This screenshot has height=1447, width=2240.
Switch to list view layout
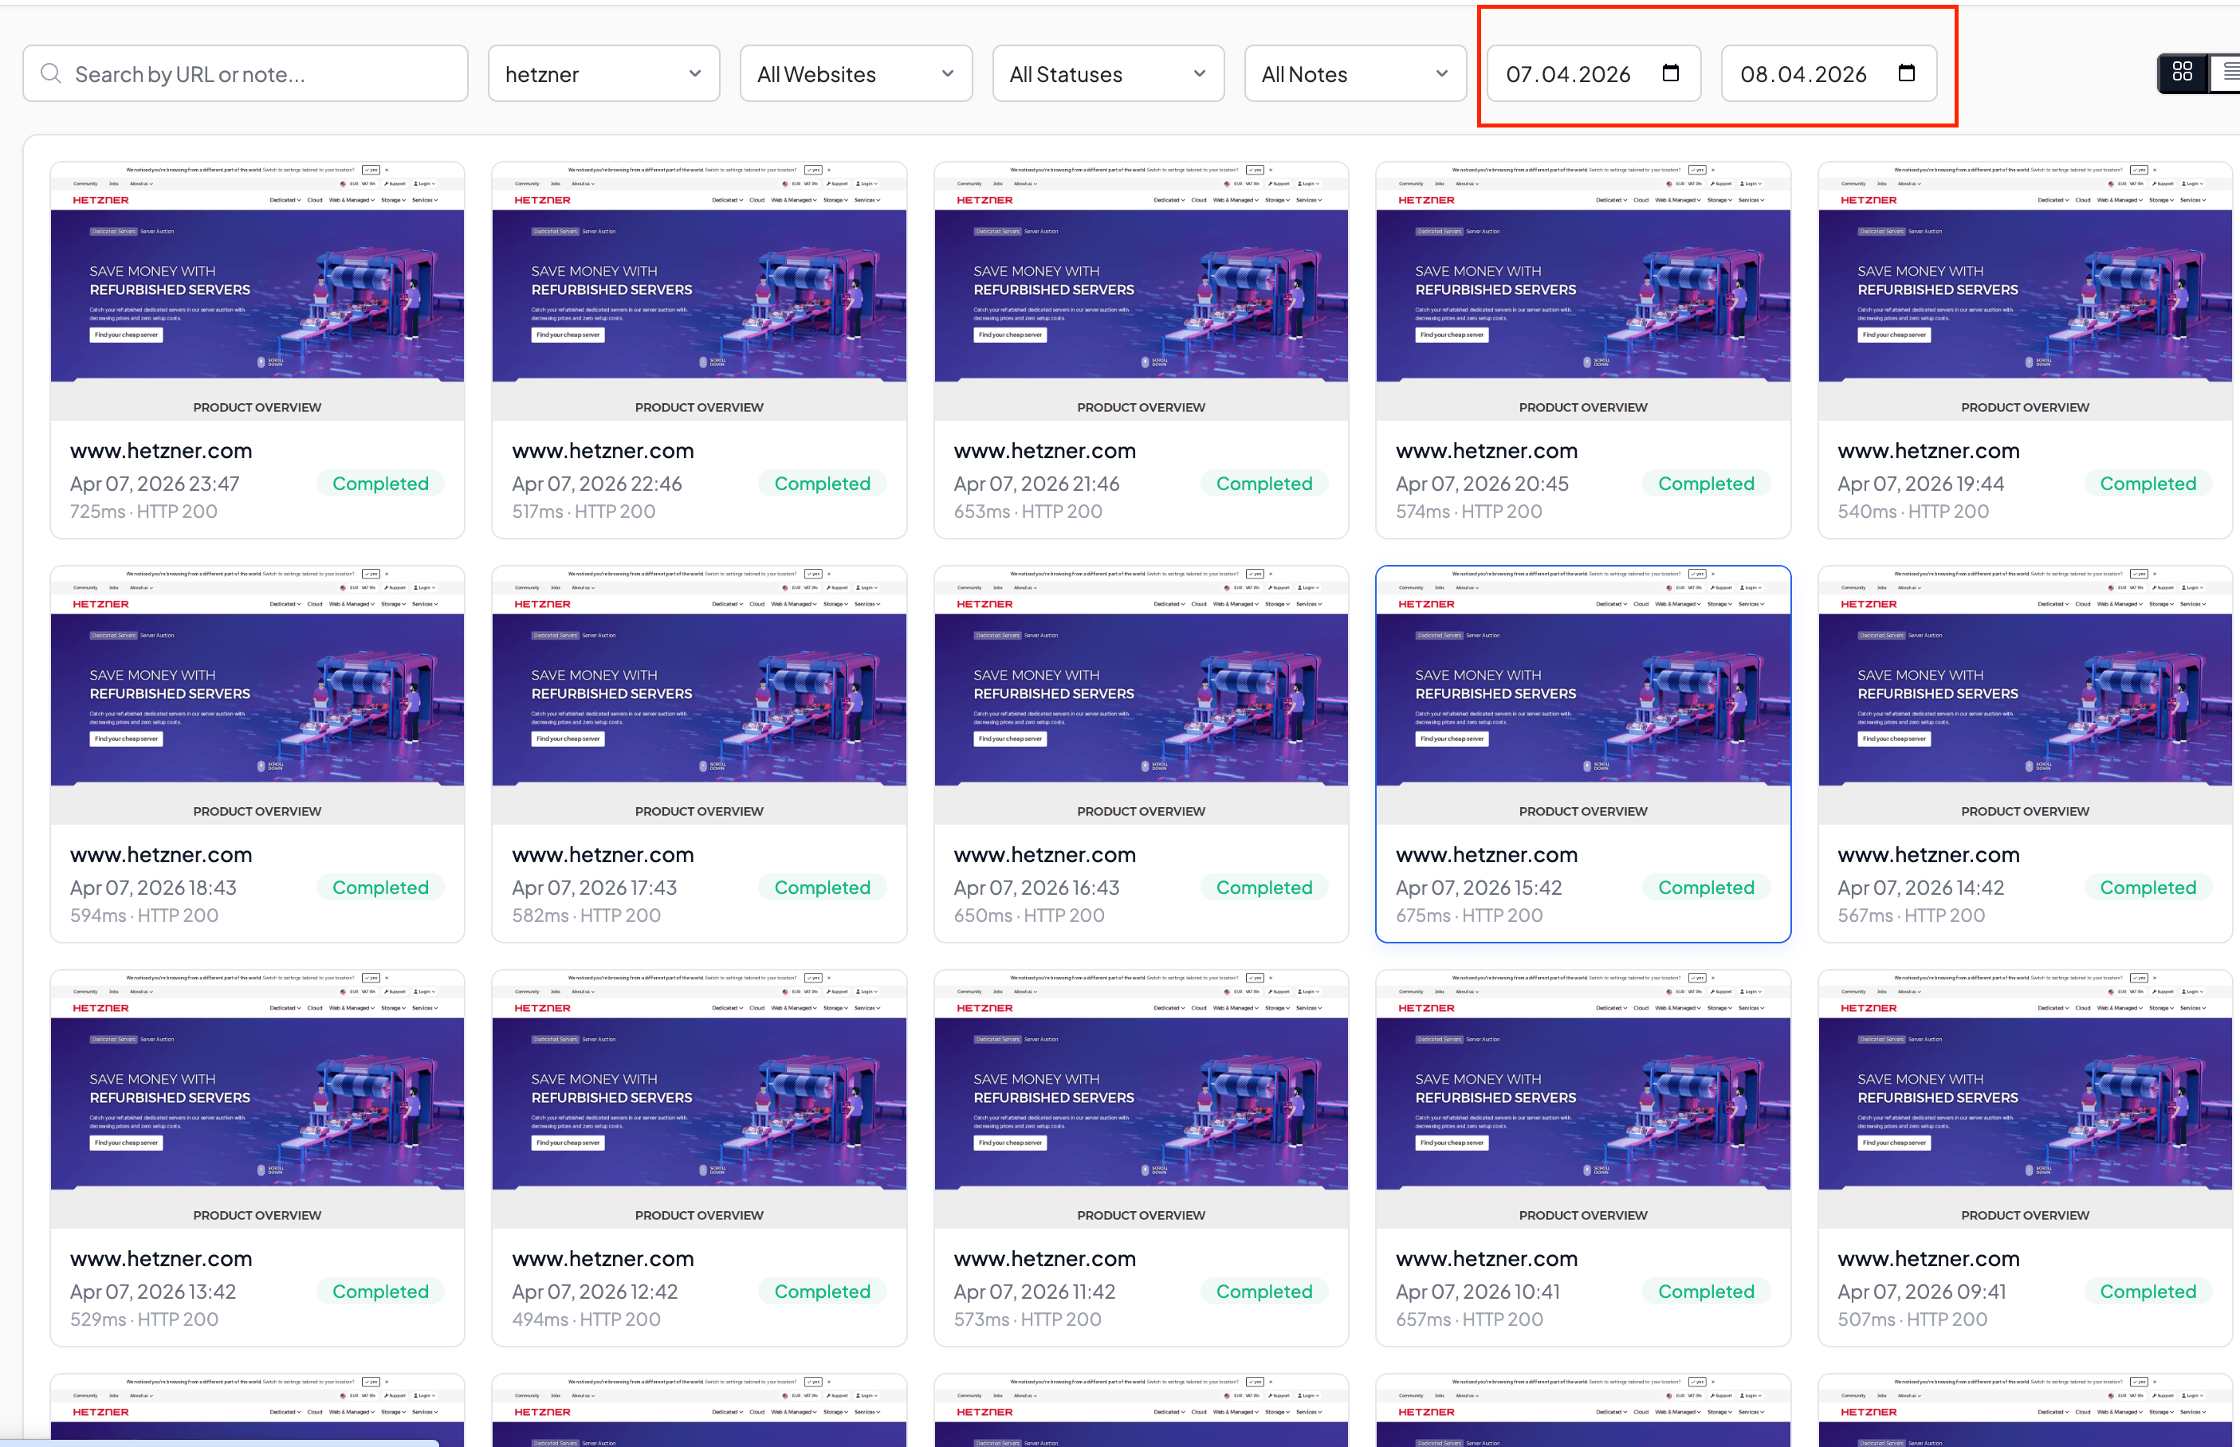click(2226, 73)
